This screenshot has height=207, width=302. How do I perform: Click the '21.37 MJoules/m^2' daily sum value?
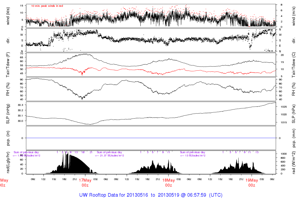pos(112,156)
